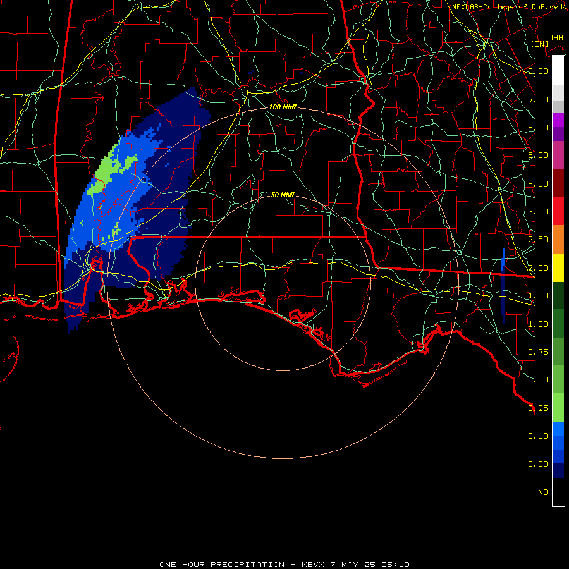Select the 0.25 legend value
Screen dimensions: 569x569
(538, 408)
